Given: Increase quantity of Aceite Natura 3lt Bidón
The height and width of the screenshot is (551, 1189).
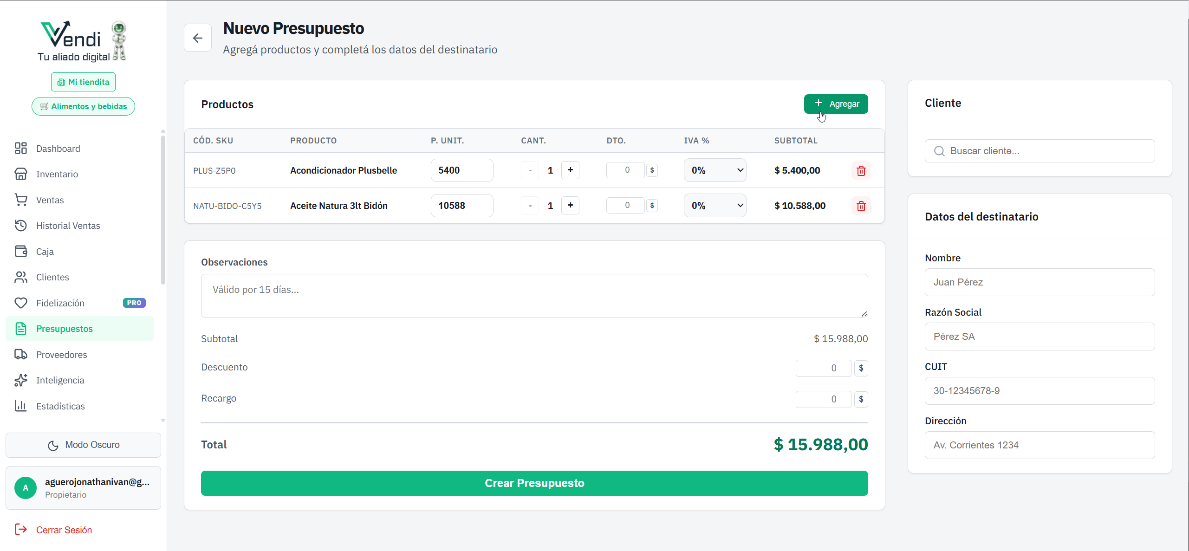Looking at the screenshot, I should (x=570, y=205).
